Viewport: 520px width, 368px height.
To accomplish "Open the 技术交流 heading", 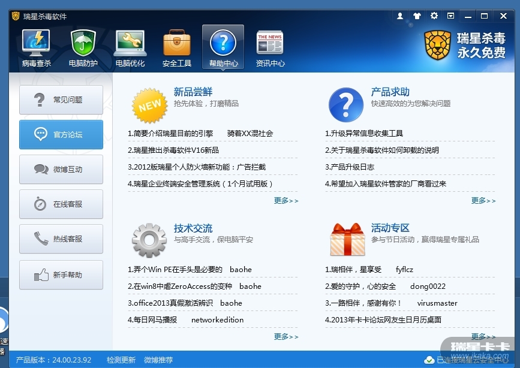I will click(x=193, y=228).
